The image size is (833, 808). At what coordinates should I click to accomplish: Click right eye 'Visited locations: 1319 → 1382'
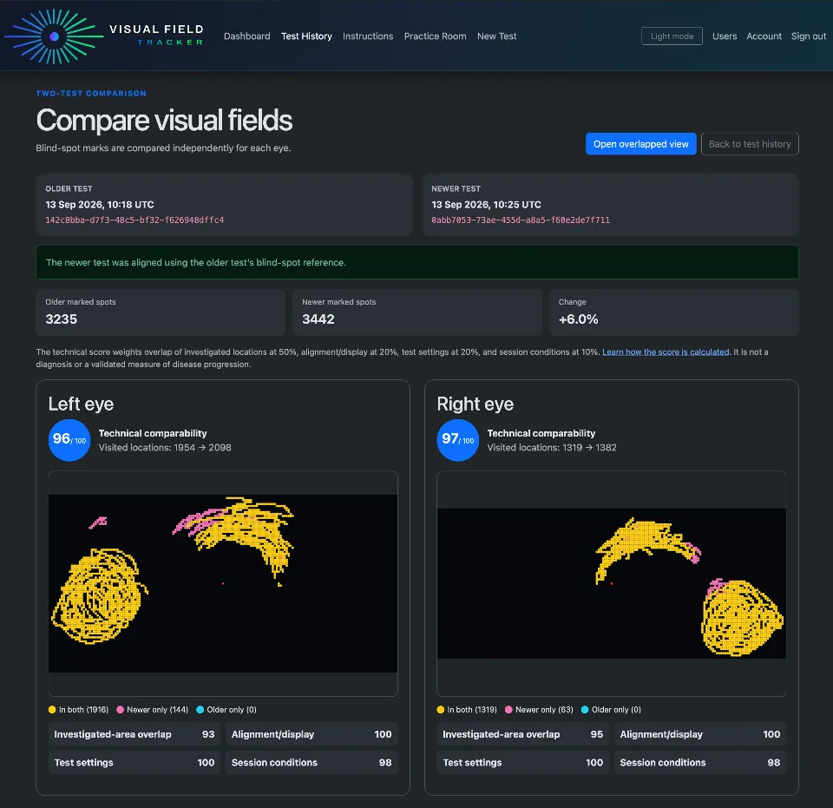[552, 447]
